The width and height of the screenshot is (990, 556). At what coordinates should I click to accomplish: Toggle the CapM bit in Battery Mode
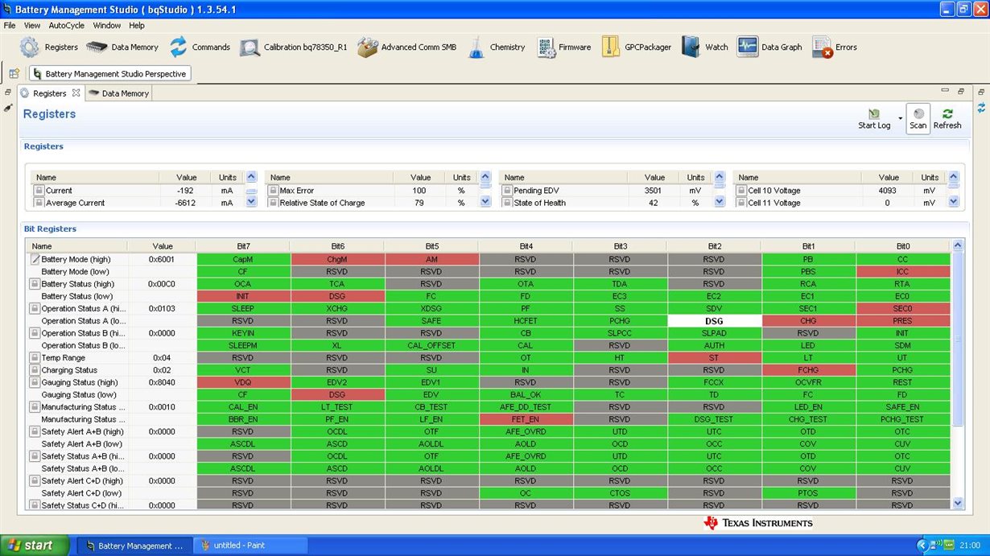click(242, 259)
